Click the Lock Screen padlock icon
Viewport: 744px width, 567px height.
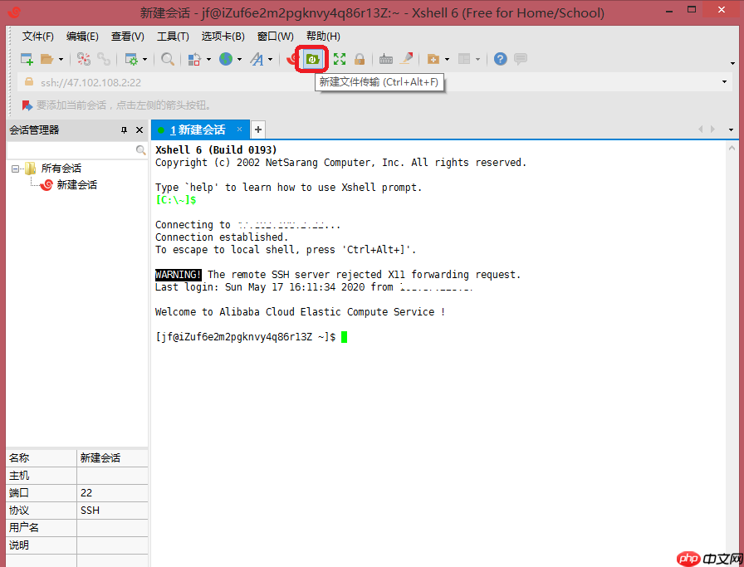(x=360, y=59)
